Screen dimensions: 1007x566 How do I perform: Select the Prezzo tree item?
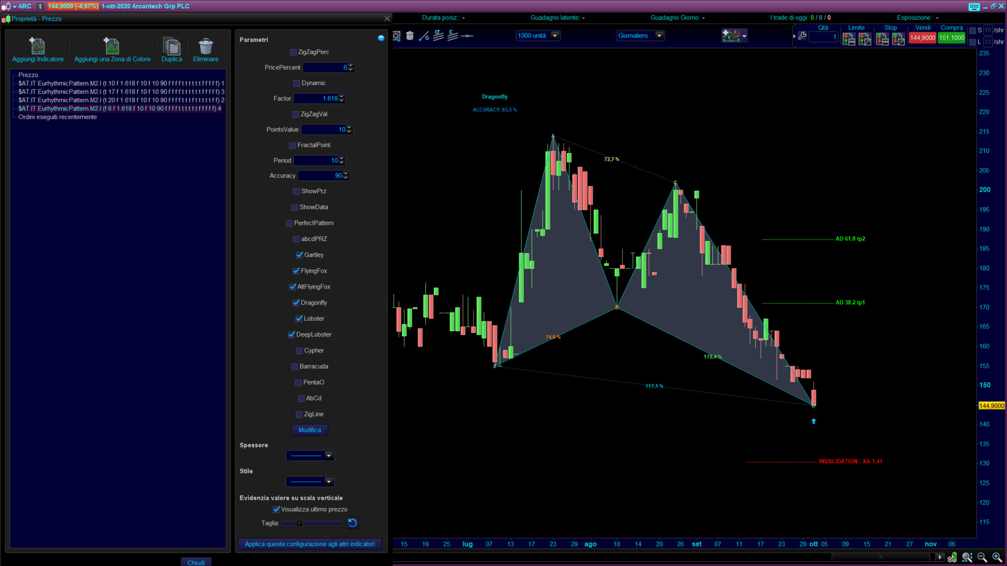click(28, 75)
